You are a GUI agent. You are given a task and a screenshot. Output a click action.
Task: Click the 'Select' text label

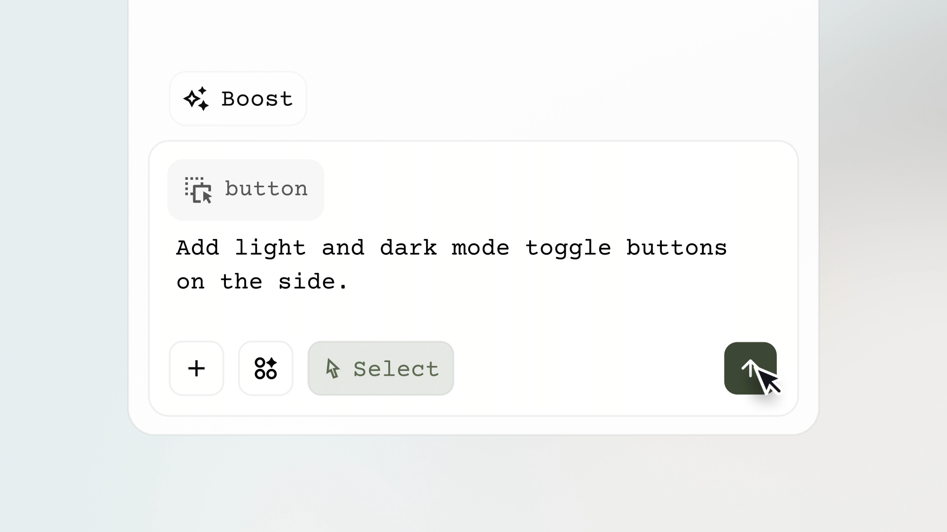[x=396, y=369]
